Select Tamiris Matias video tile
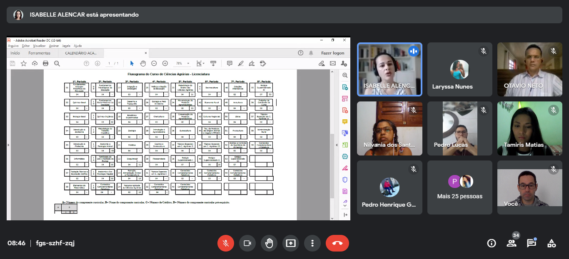The width and height of the screenshot is (569, 259). [x=529, y=128]
